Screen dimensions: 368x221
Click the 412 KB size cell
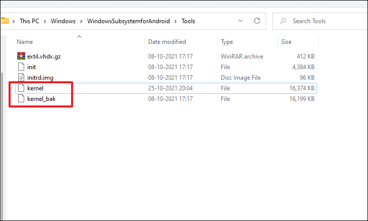tap(305, 57)
